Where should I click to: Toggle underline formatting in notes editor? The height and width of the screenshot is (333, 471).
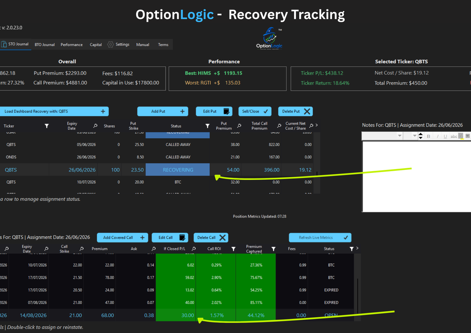445,136
